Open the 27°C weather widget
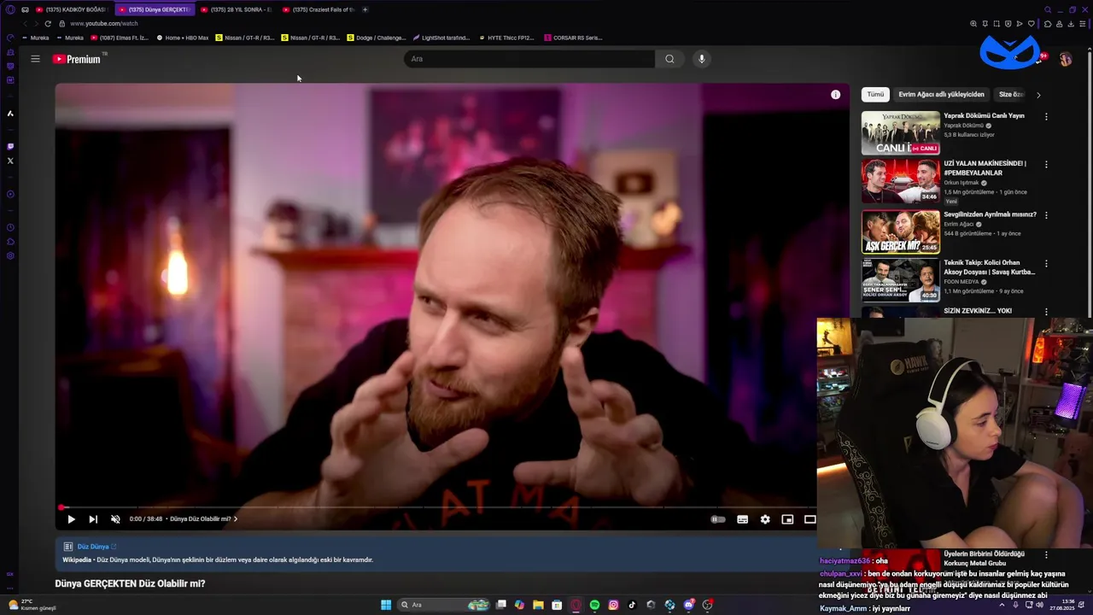 [x=32, y=605]
